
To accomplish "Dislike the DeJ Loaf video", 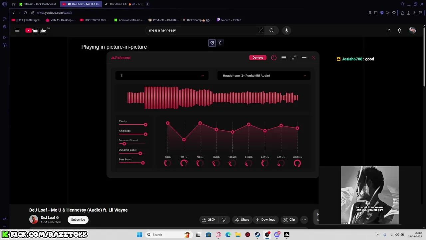I will [224, 220].
